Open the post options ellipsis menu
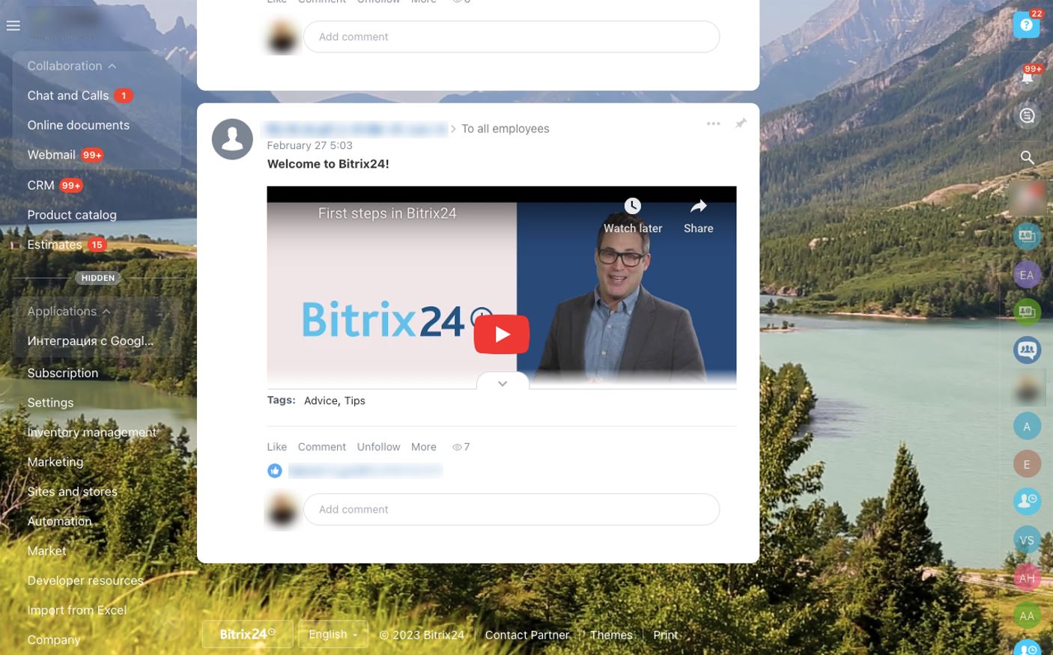This screenshot has height=655, width=1053. [713, 123]
